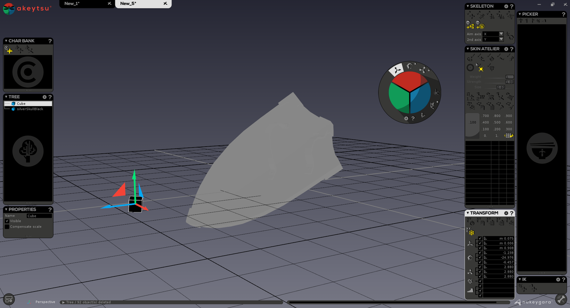Select rotate mode on the spinner wheel

(x=410, y=66)
